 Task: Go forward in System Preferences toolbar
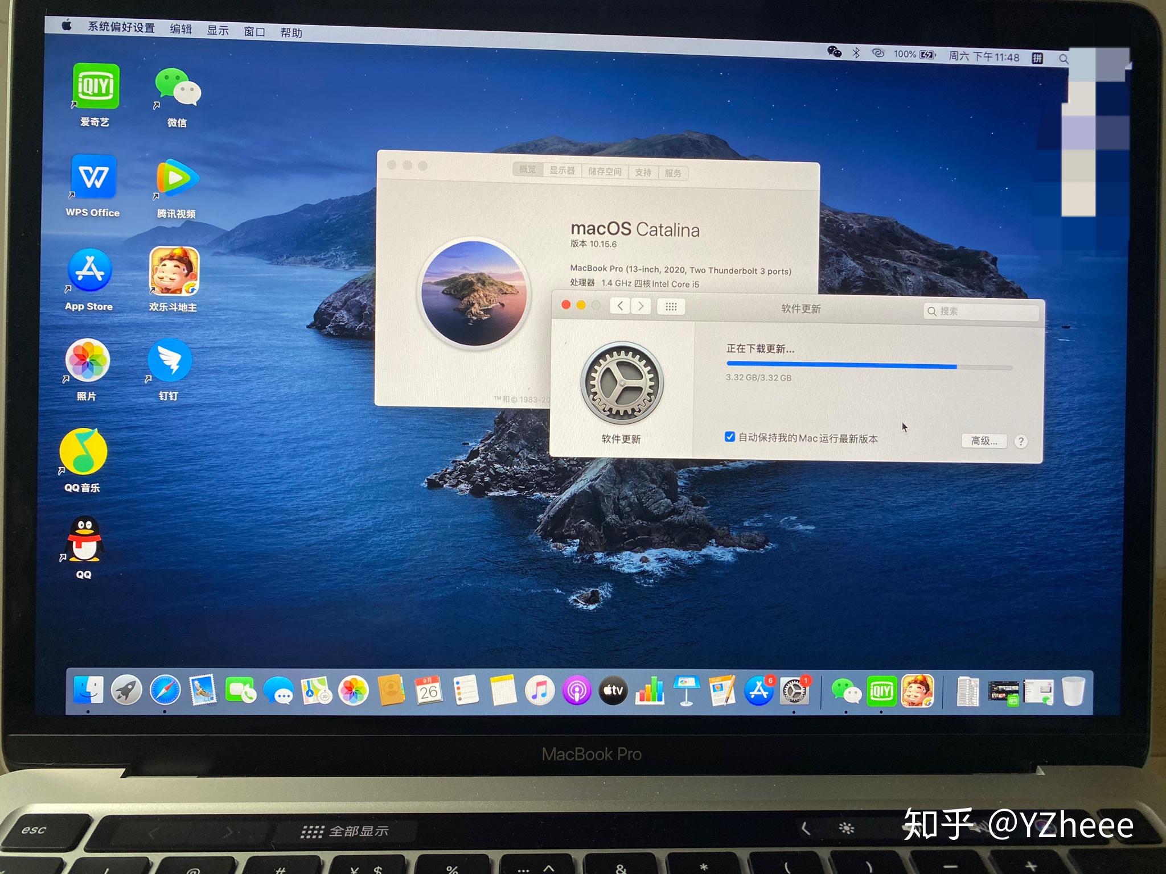click(x=641, y=306)
